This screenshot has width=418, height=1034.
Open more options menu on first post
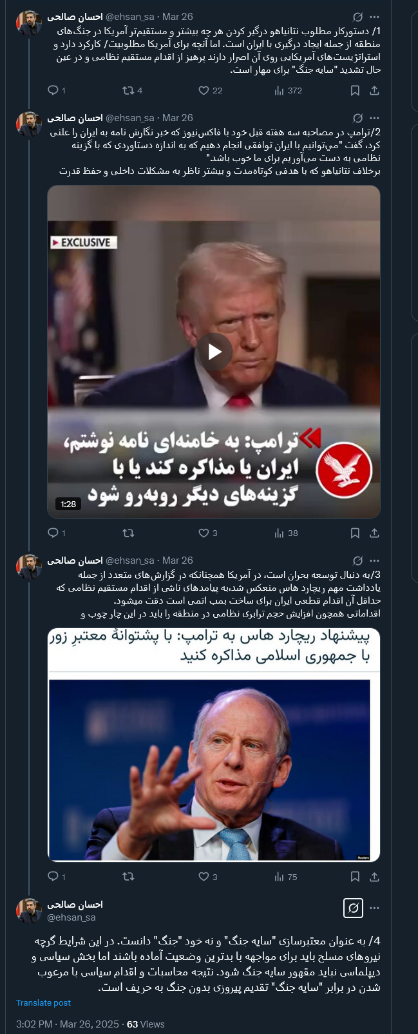click(x=375, y=17)
